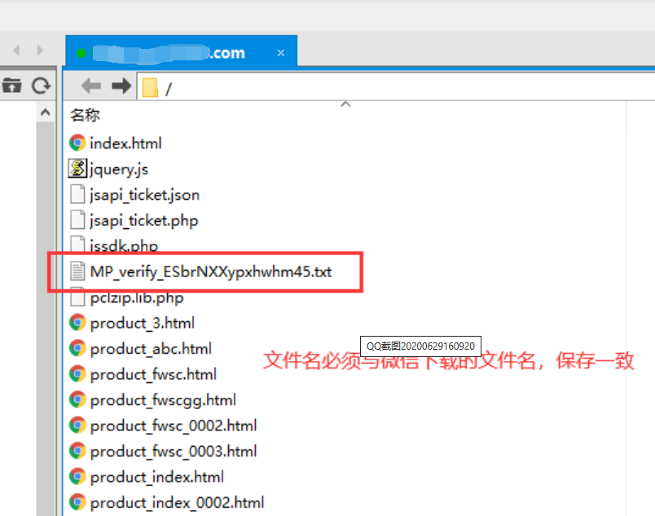The width and height of the screenshot is (655, 516).
Task: Select file MP_verify_ESbrNXXypxhwhm45.txt
Action: point(211,271)
